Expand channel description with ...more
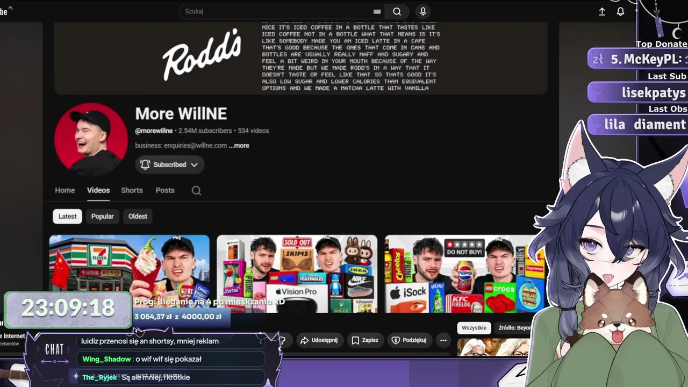Image resolution: width=688 pixels, height=387 pixels. (x=239, y=146)
